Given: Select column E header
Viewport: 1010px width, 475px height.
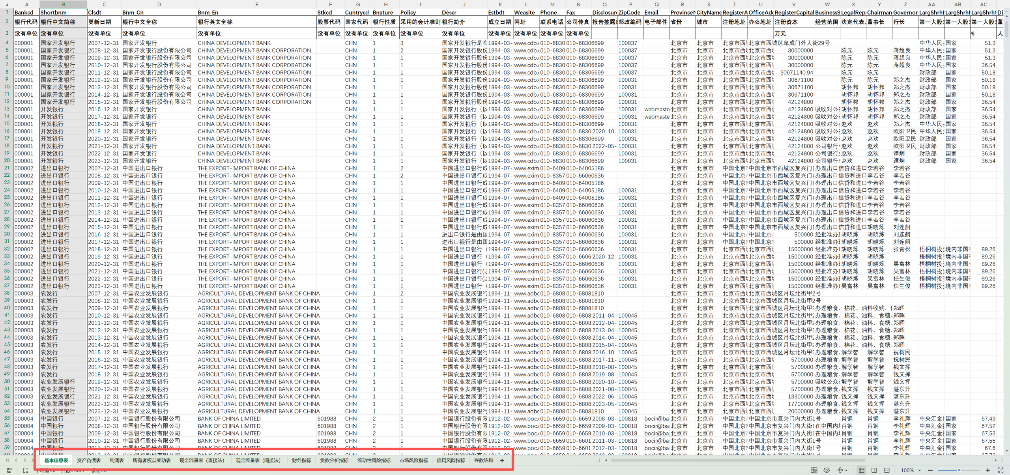Looking at the screenshot, I should pyautogui.click(x=256, y=4).
